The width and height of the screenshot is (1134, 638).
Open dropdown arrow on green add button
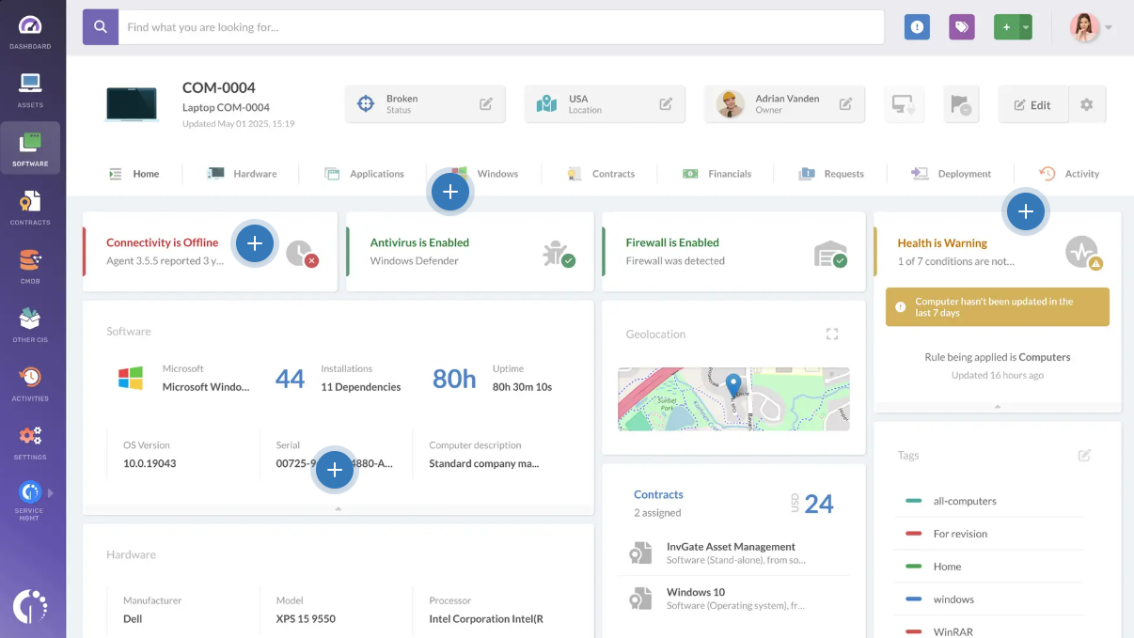click(1026, 27)
